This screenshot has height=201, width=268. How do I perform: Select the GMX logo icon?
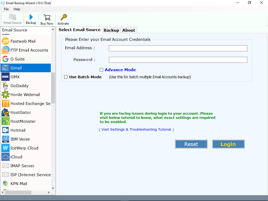[5, 77]
